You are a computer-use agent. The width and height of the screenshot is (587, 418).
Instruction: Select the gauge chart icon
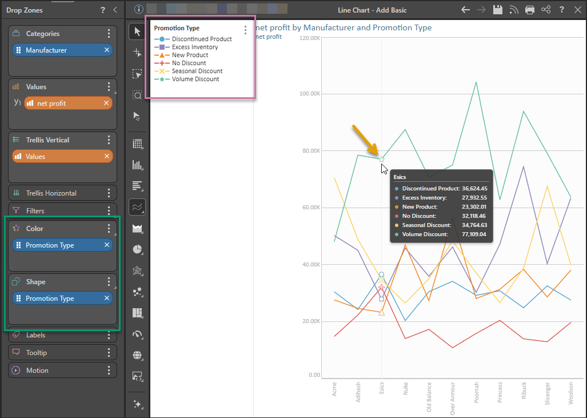click(137, 334)
